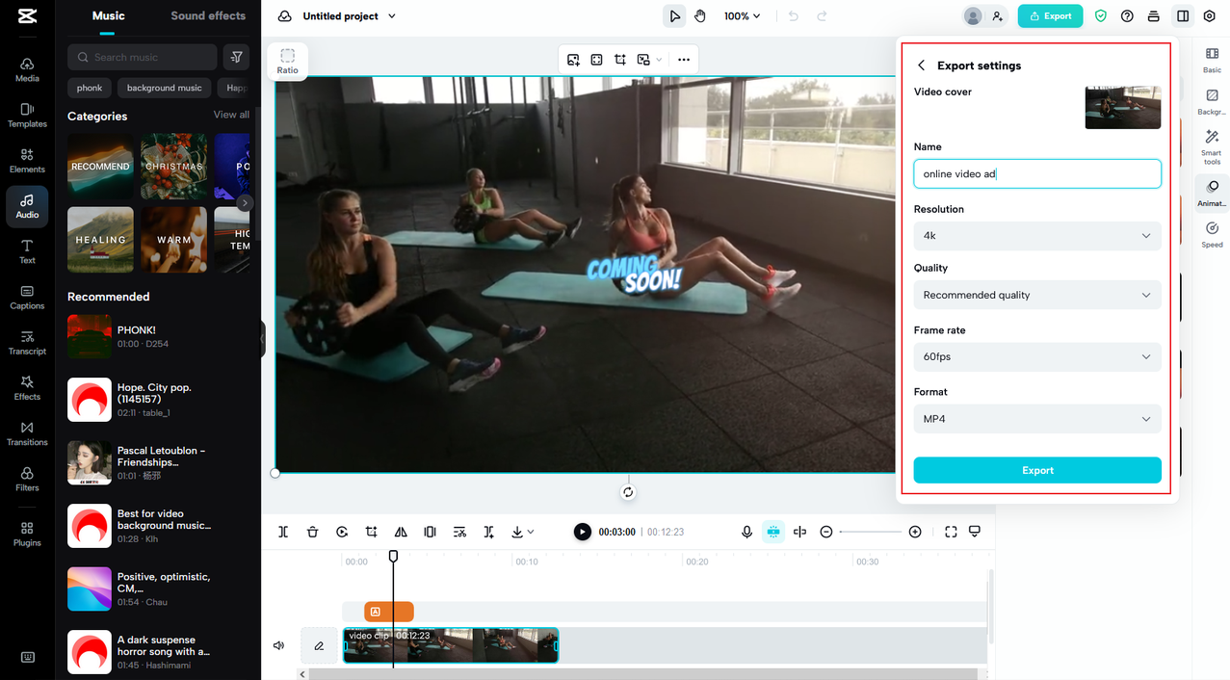Image resolution: width=1230 pixels, height=680 pixels.
Task: Select the Music tab
Action: pyautogui.click(x=108, y=15)
